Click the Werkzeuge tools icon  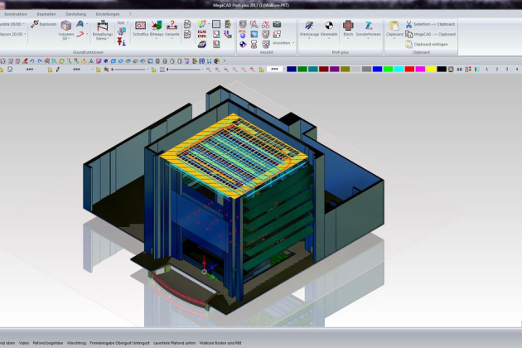point(308,27)
